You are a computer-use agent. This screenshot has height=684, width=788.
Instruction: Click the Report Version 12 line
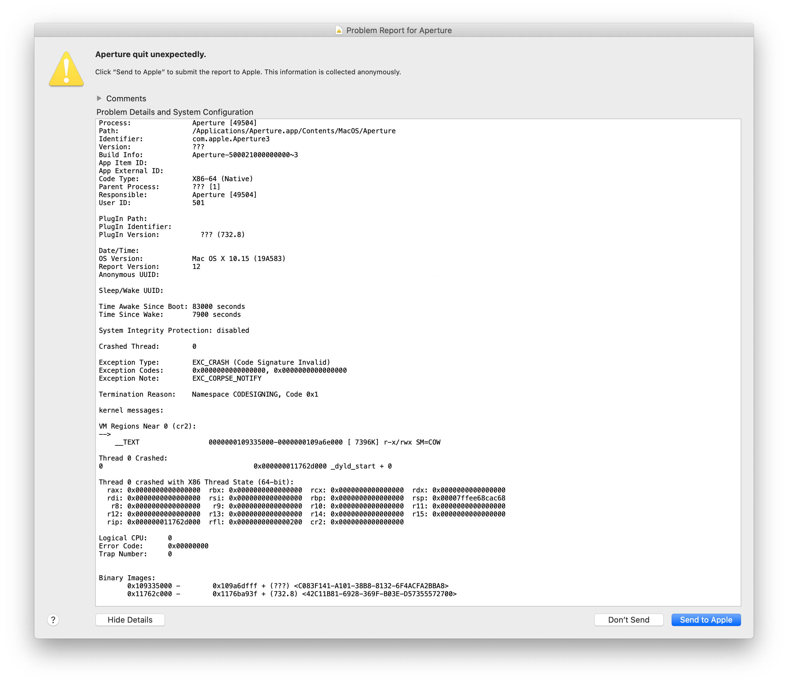[x=149, y=266]
